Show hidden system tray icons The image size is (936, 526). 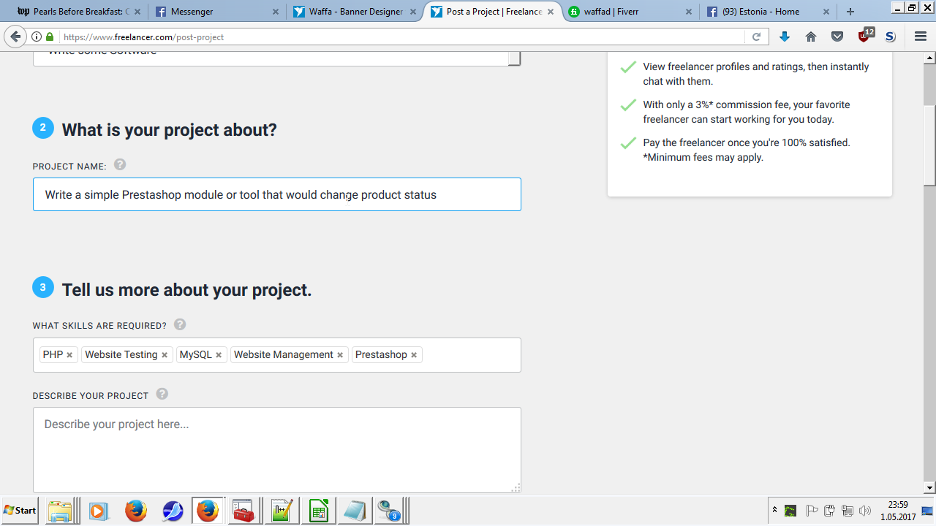(774, 510)
